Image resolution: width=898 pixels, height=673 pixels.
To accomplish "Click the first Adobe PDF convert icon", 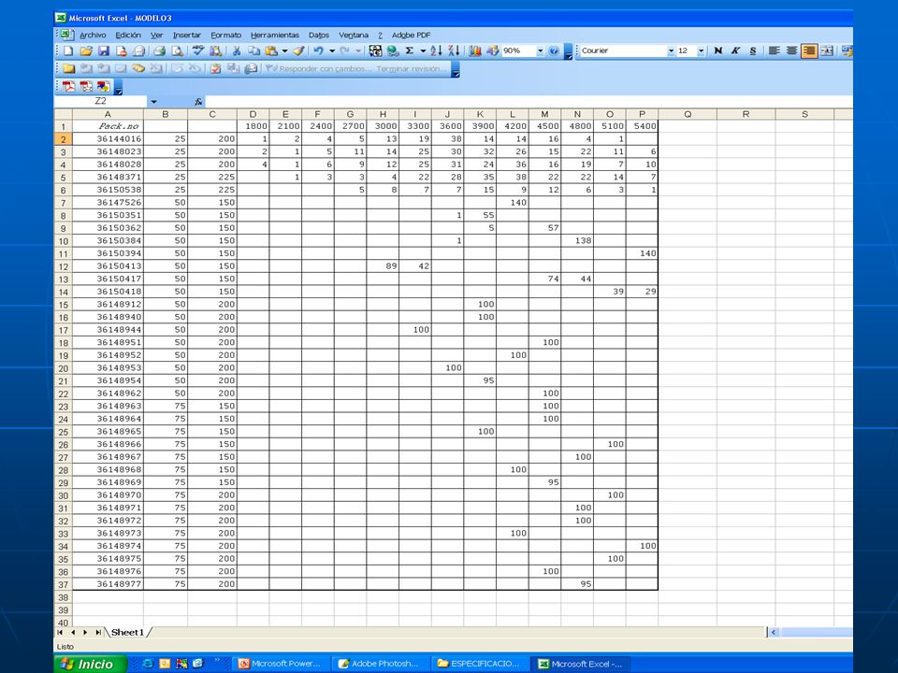I will pos(68,86).
